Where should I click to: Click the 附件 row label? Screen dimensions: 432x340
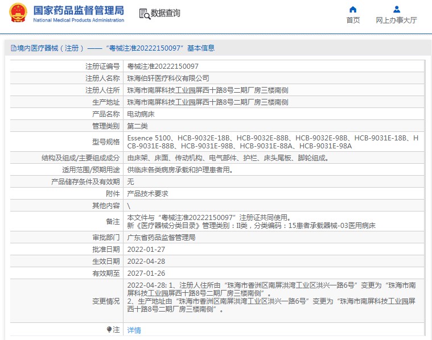pyautogui.click(x=113, y=194)
